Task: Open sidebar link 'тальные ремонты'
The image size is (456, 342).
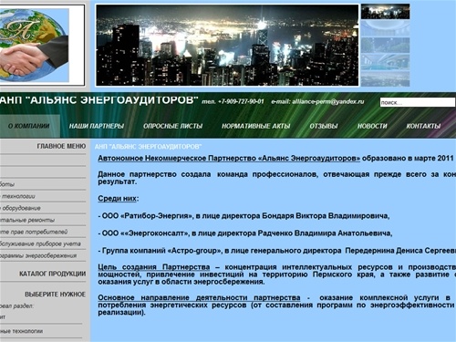Action: tap(27, 220)
